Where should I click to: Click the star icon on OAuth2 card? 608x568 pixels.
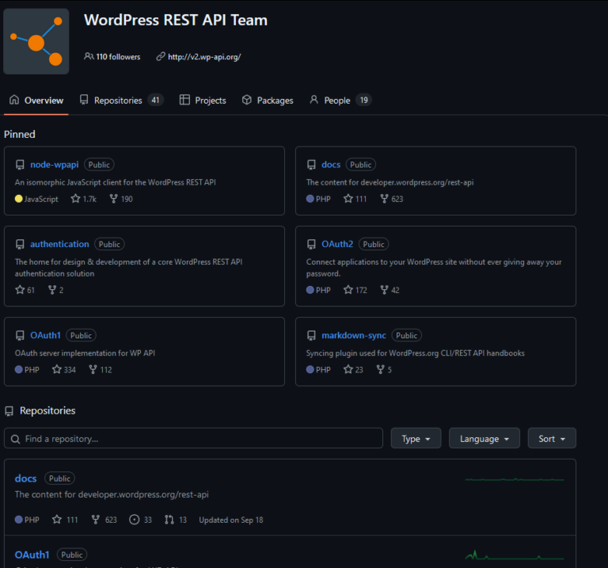348,289
